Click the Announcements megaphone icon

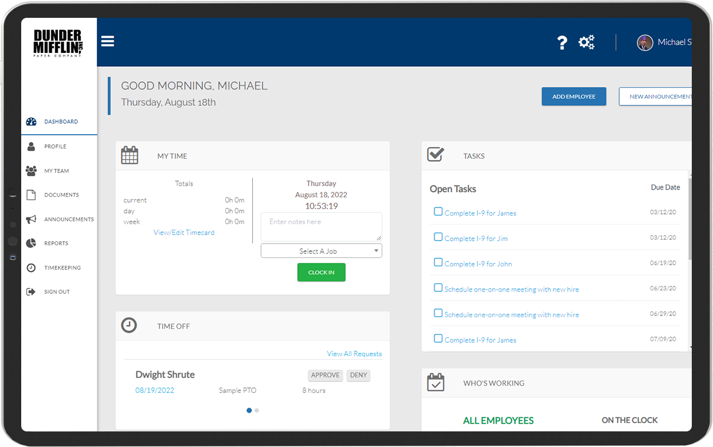[31, 219]
